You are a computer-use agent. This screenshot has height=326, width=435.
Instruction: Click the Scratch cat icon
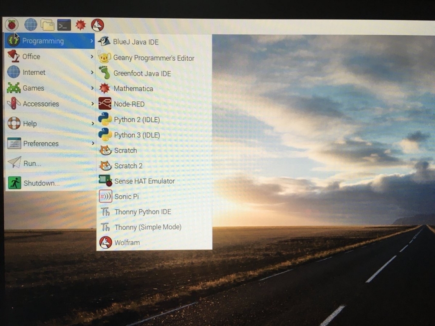[105, 150]
